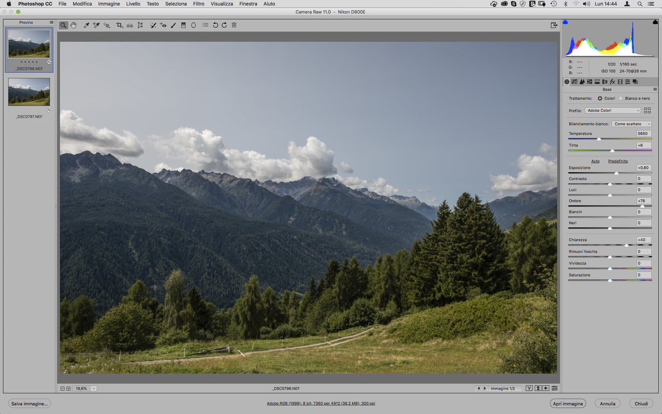Click the trash icon to mark for deletion
662x414 pixels.
234,25
